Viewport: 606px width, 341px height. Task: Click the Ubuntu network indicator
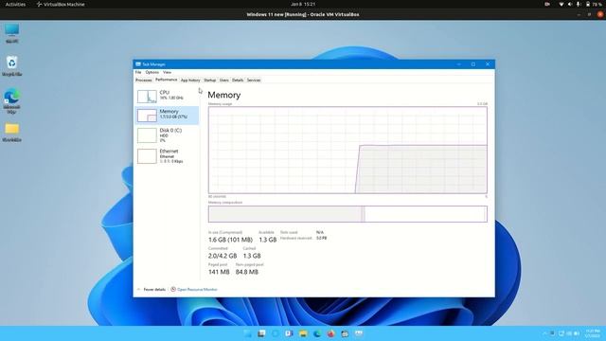[561, 4]
